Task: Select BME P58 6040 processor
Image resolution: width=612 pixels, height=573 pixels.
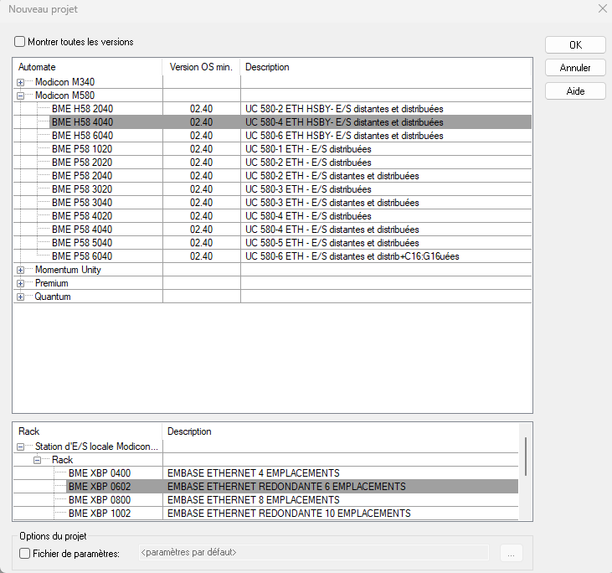Action: pyautogui.click(x=82, y=256)
